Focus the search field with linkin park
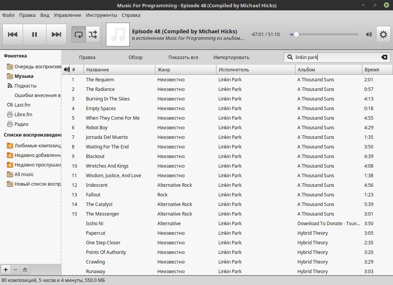 click(337, 58)
